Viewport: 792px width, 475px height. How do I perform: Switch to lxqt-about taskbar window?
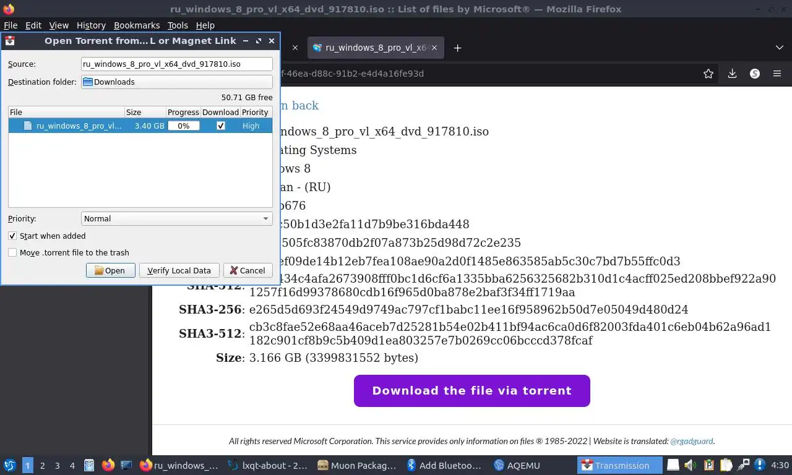267,465
